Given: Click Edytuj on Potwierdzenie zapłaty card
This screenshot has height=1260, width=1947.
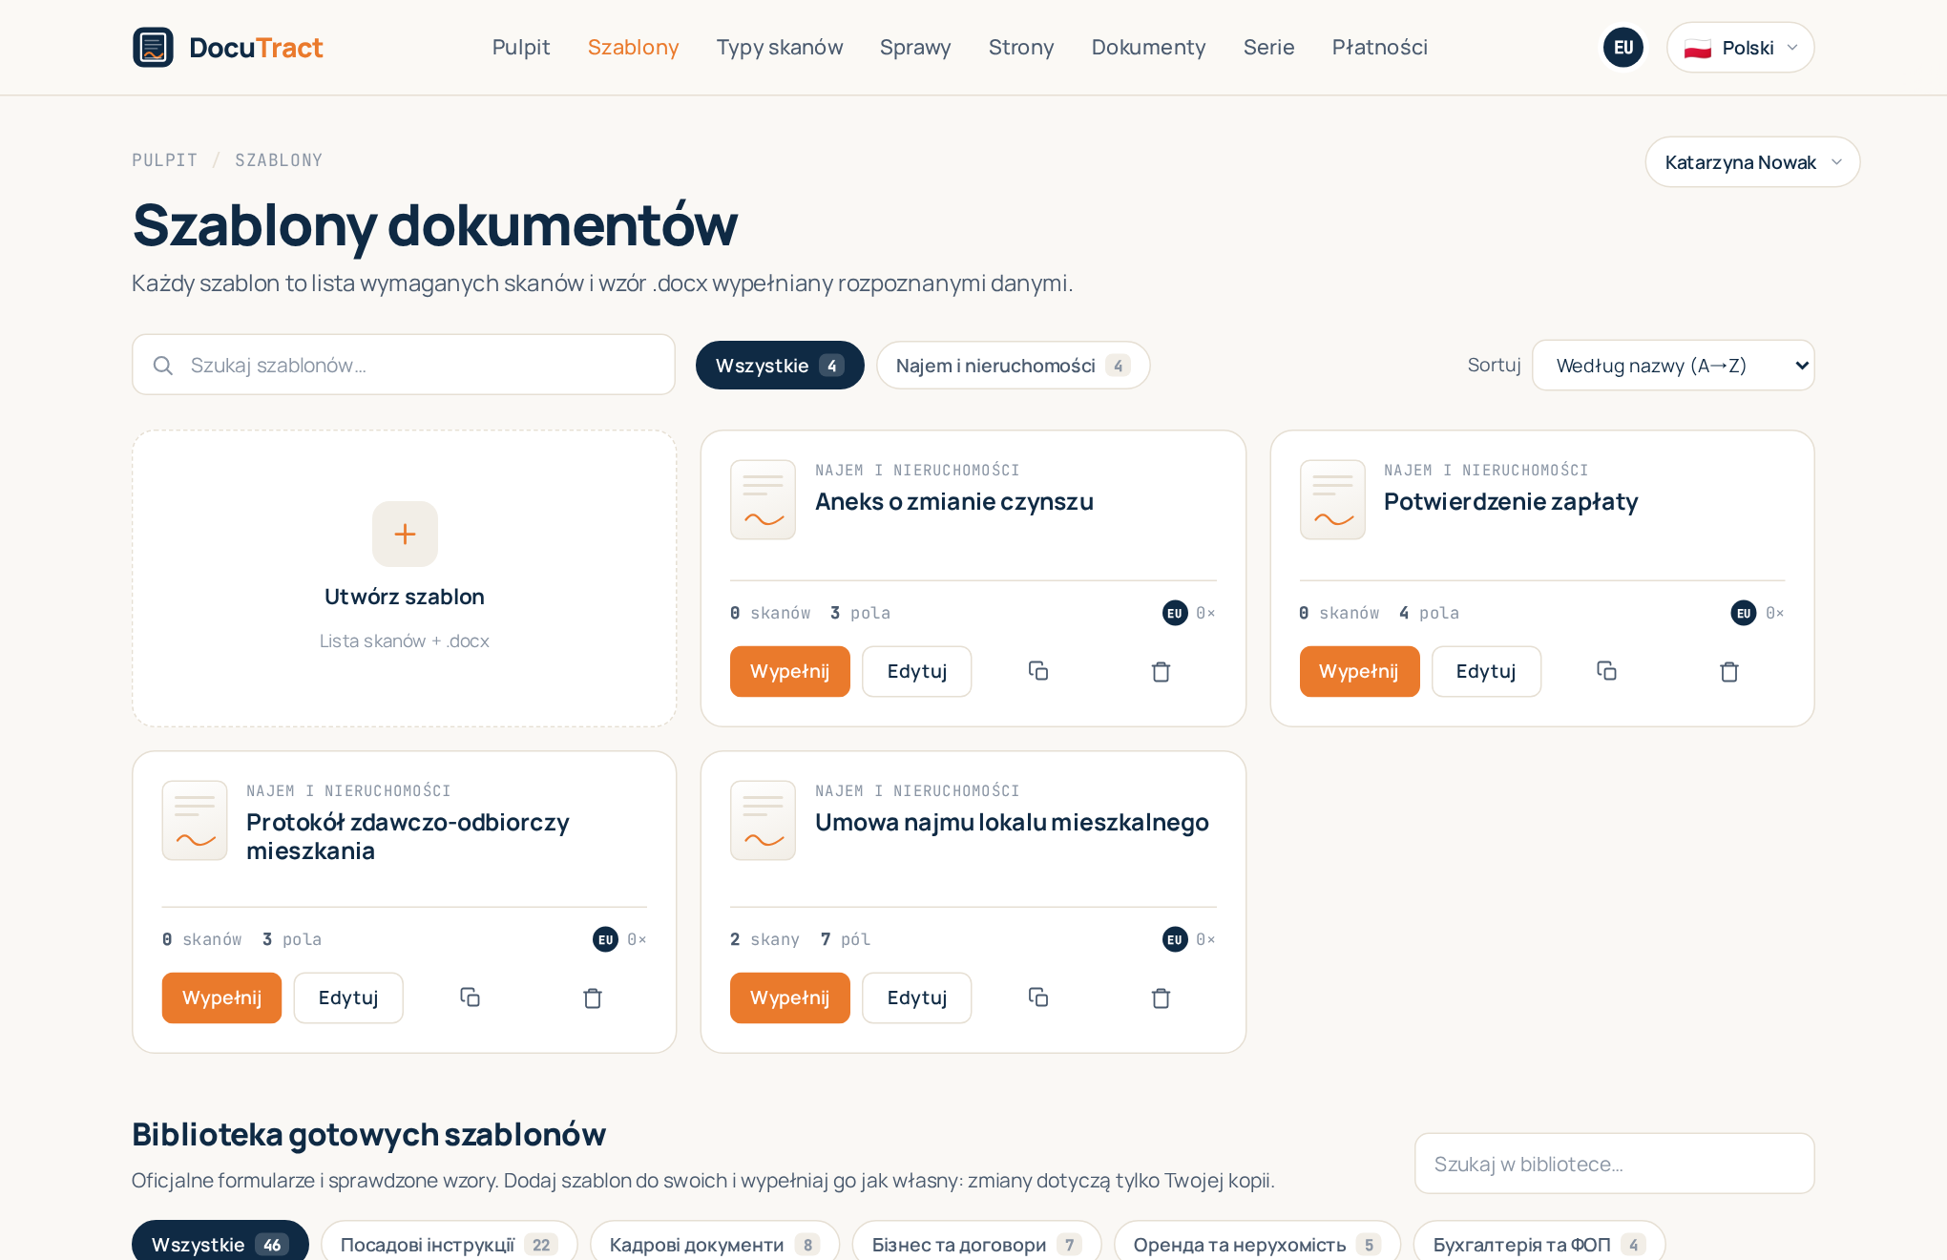Looking at the screenshot, I should coord(1486,671).
